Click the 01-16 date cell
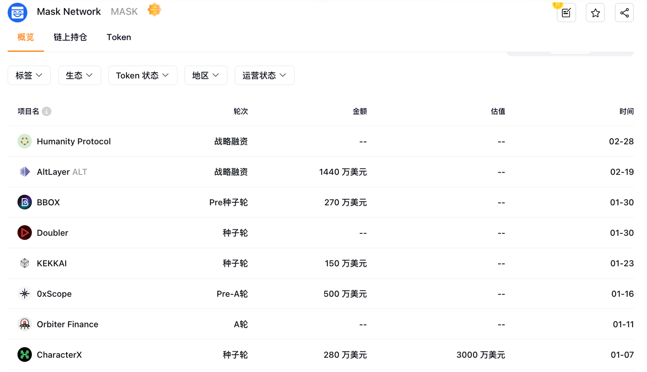 click(622, 294)
